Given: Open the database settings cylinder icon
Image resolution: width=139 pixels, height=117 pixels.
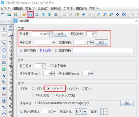Looking at the screenshot, I should tap(43, 14).
